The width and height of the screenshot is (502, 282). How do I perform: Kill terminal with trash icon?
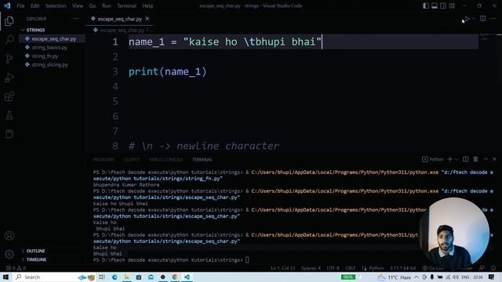475,159
